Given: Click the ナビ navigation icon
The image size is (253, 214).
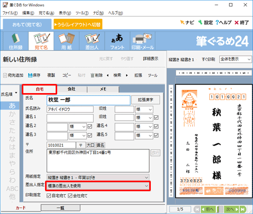Looking at the screenshot, I should tap(187, 22).
